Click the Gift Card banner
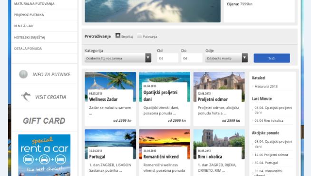Screen dimensions: 311x176 (44, 121)
